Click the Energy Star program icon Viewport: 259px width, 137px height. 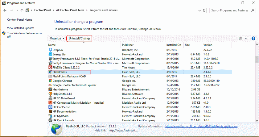click(x=50, y=54)
